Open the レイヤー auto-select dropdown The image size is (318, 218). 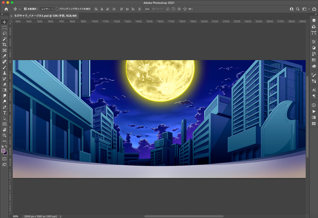(x=47, y=9)
